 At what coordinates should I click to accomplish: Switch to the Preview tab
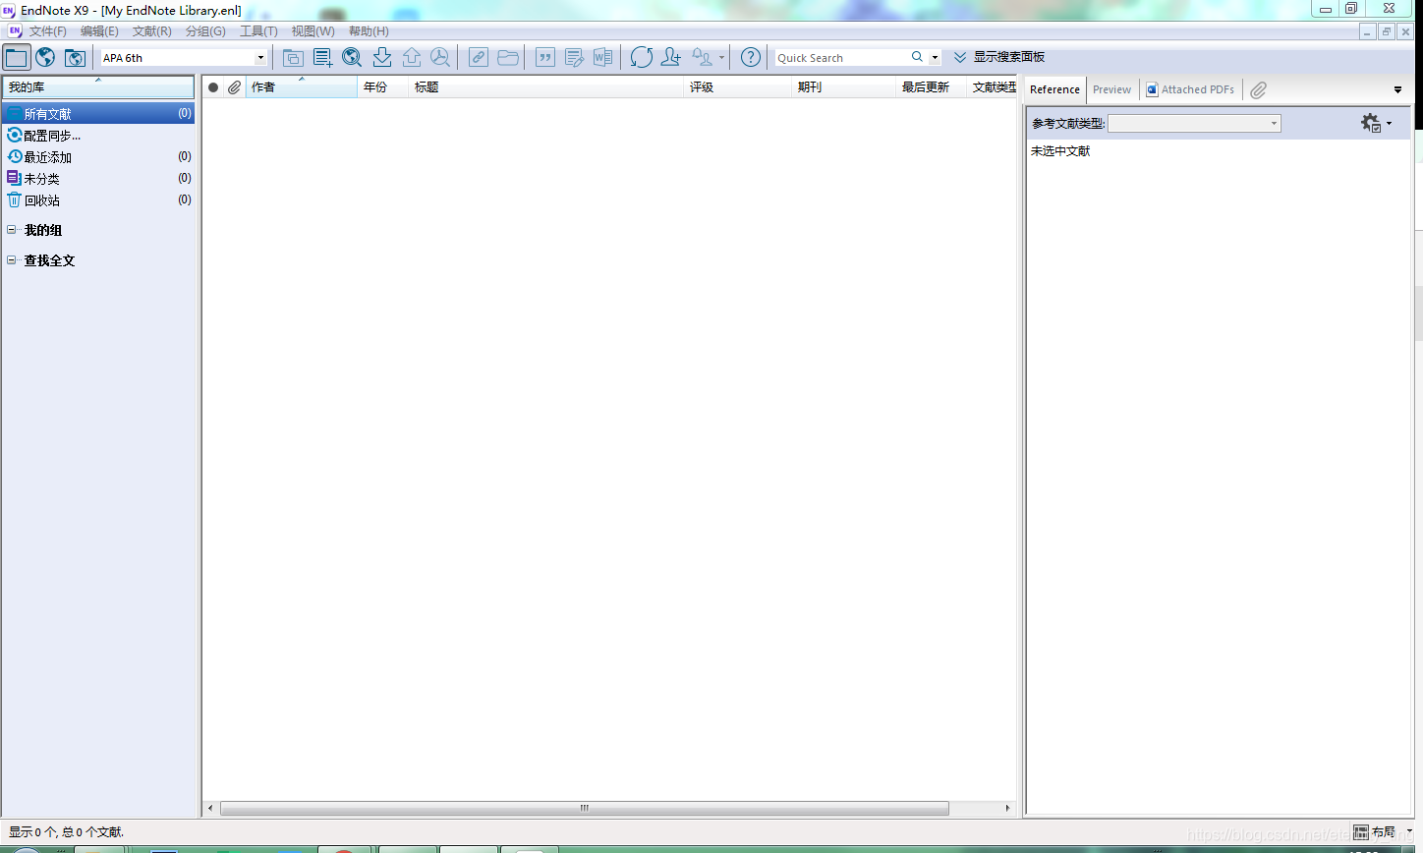point(1111,89)
